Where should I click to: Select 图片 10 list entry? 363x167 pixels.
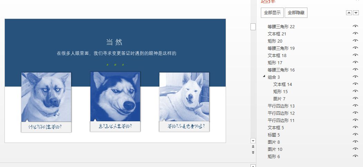click(x=275, y=149)
